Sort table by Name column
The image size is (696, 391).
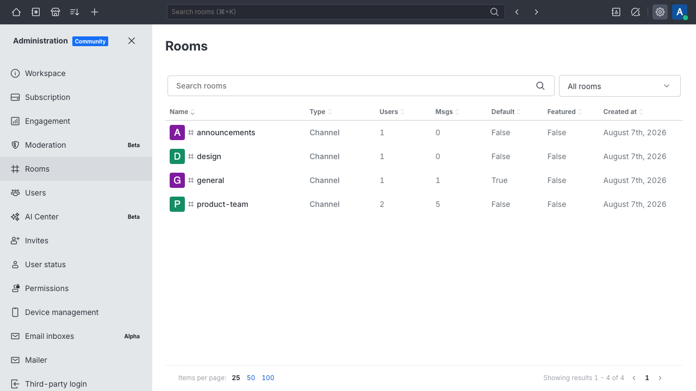pyautogui.click(x=182, y=112)
